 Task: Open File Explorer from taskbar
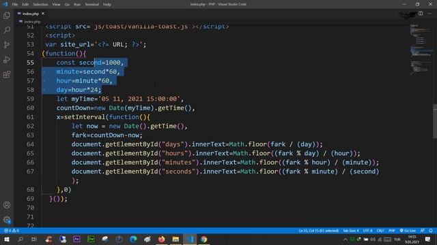pyautogui.click(x=175, y=239)
